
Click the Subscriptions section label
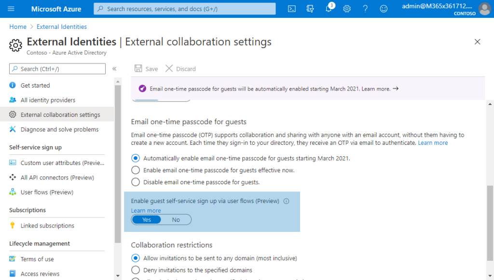pos(27,210)
